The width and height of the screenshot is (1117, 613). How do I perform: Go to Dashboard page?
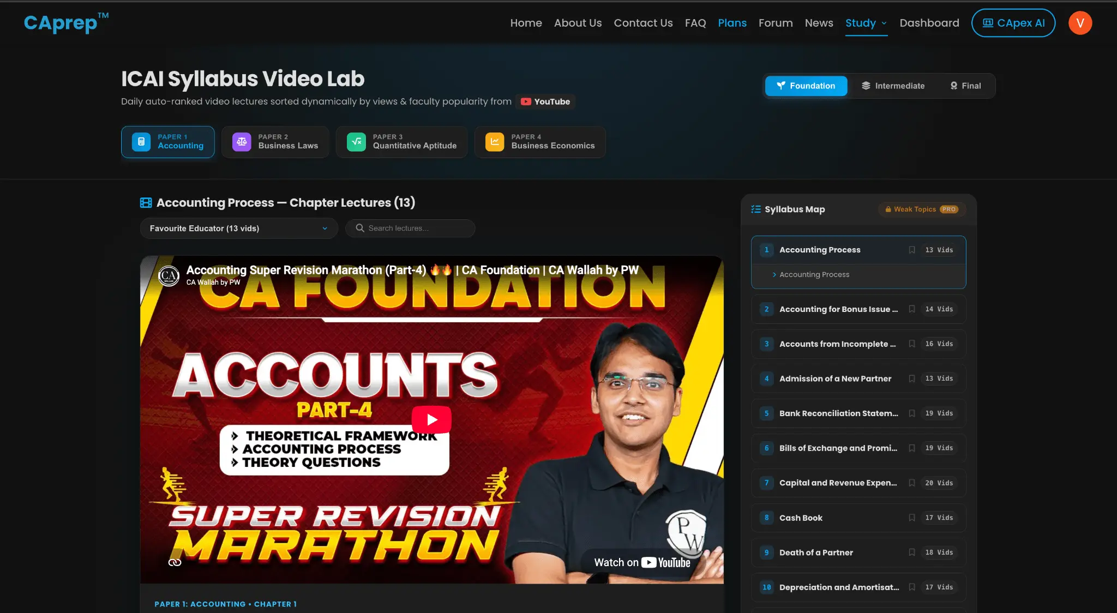click(x=929, y=23)
